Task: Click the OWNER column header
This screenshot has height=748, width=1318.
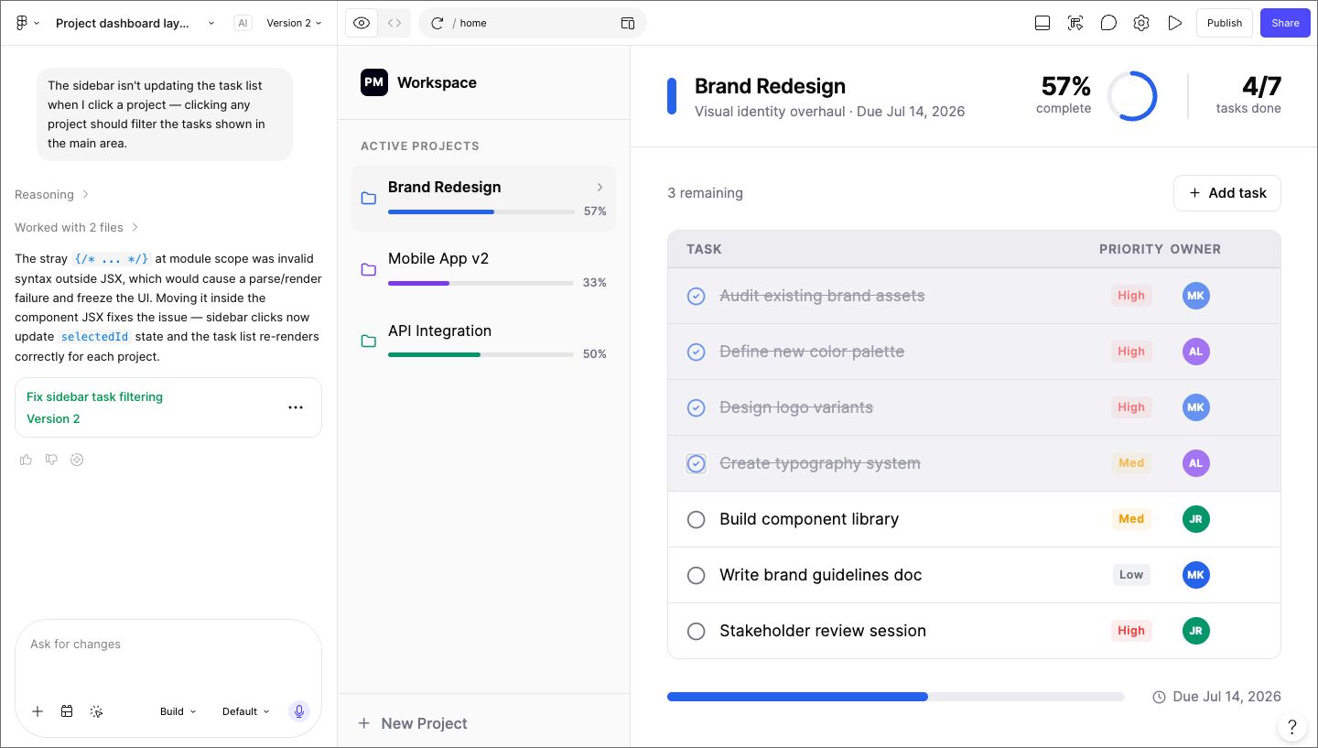Action: [x=1195, y=249]
